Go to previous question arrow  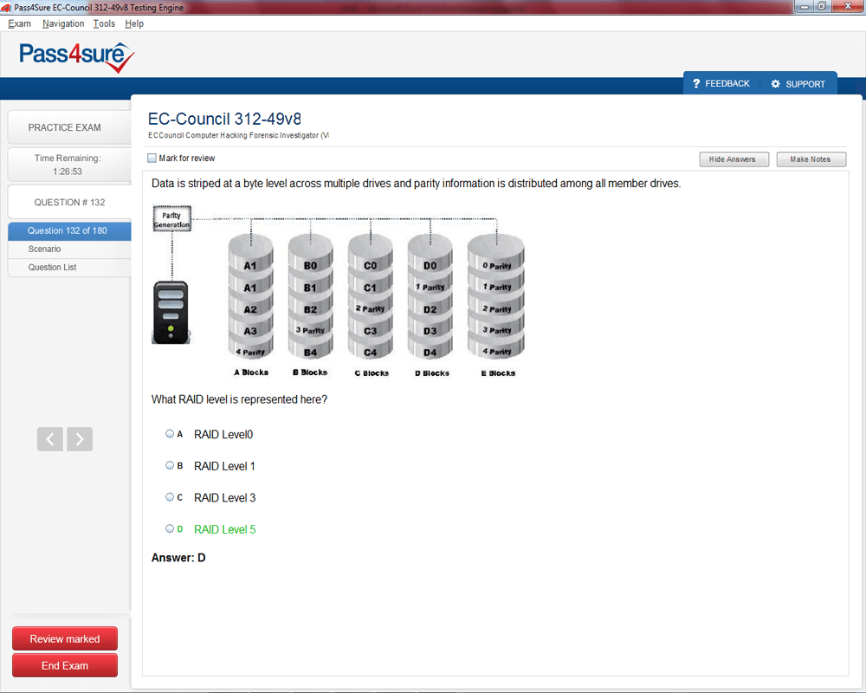click(50, 439)
